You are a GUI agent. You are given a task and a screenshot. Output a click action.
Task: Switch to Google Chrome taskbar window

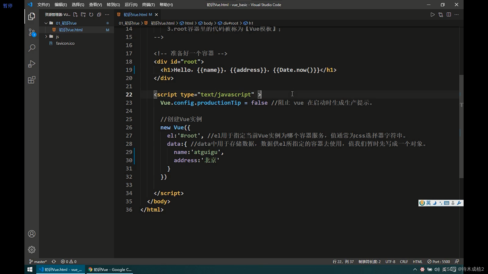click(x=110, y=269)
